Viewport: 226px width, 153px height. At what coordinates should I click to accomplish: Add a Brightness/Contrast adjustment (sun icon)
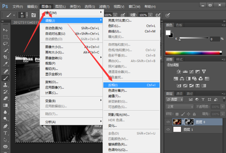[x=179, y=72]
